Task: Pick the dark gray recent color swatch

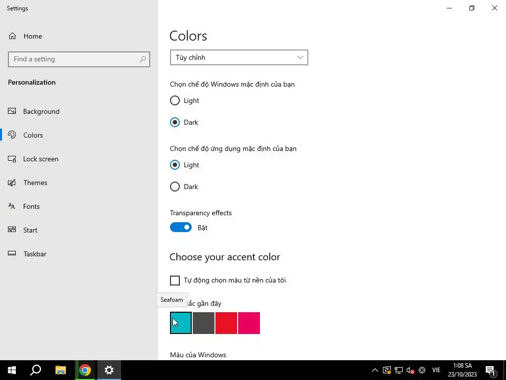Action: click(204, 323)
